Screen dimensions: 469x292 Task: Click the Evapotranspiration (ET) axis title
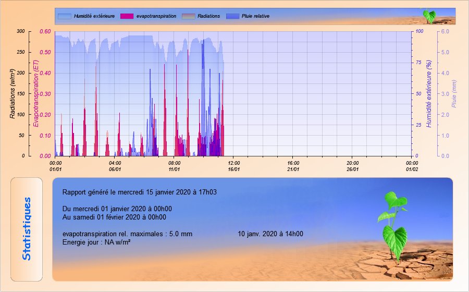[x=35, y=93]
